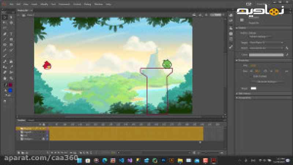The image size is (293, 165).
Task: Open the Help menu
Action: [108, 4]
